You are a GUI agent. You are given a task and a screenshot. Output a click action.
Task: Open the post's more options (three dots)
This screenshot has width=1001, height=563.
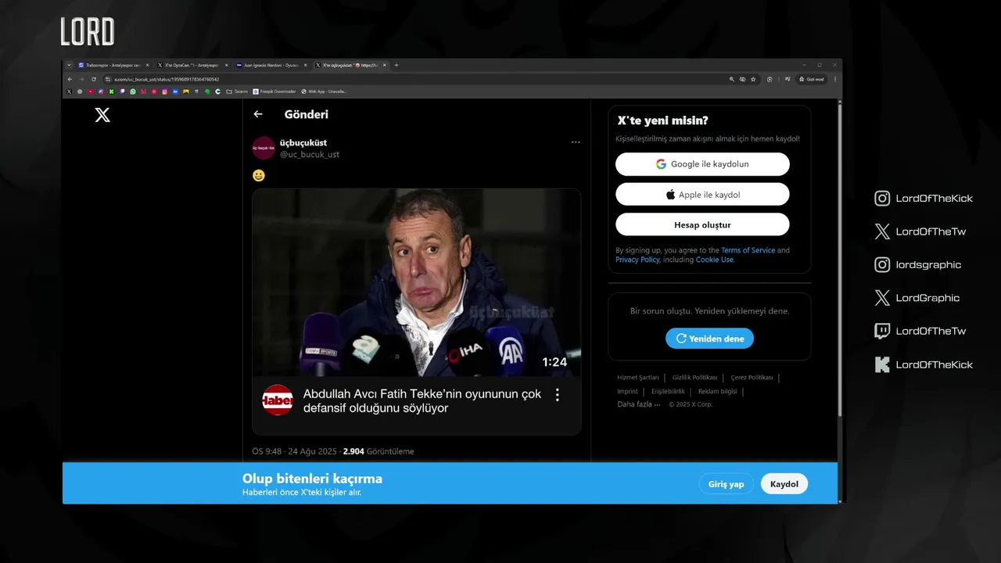pyautogui.click(x=576, y=142)
